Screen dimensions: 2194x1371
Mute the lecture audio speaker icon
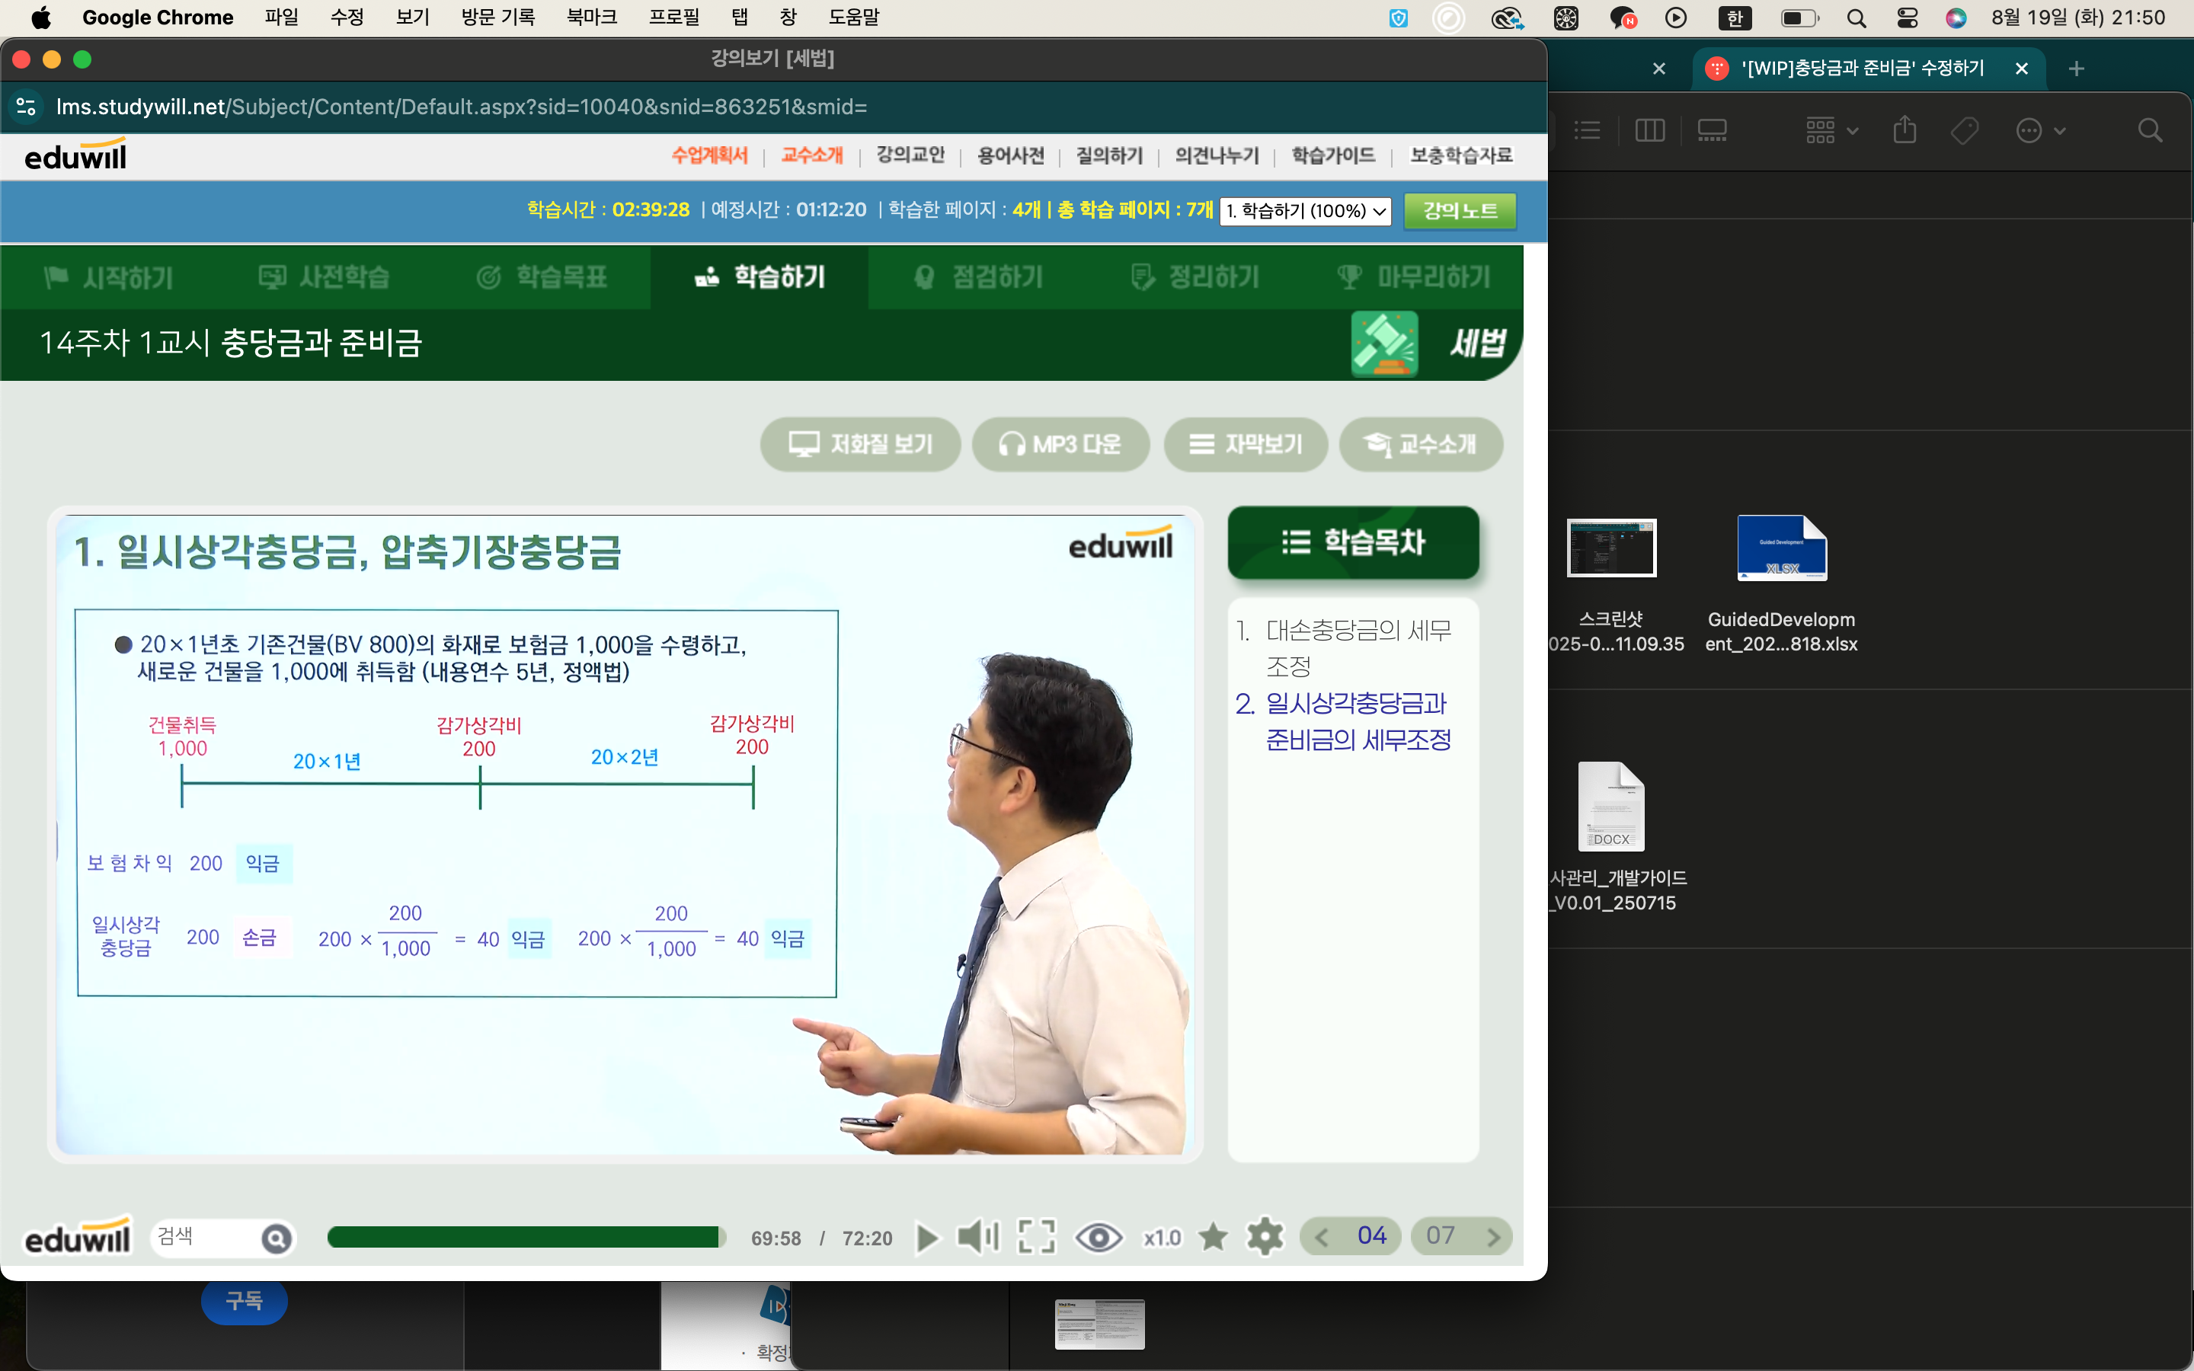tap(977, 1237)
